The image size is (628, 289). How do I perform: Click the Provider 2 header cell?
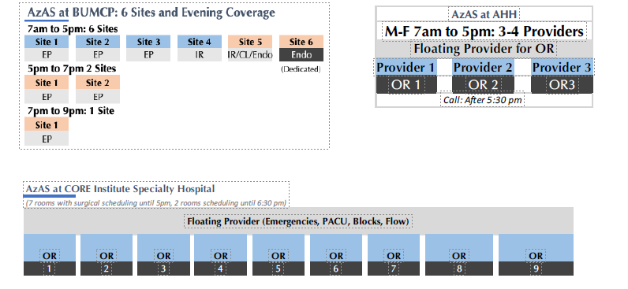(x=483, y=67)
